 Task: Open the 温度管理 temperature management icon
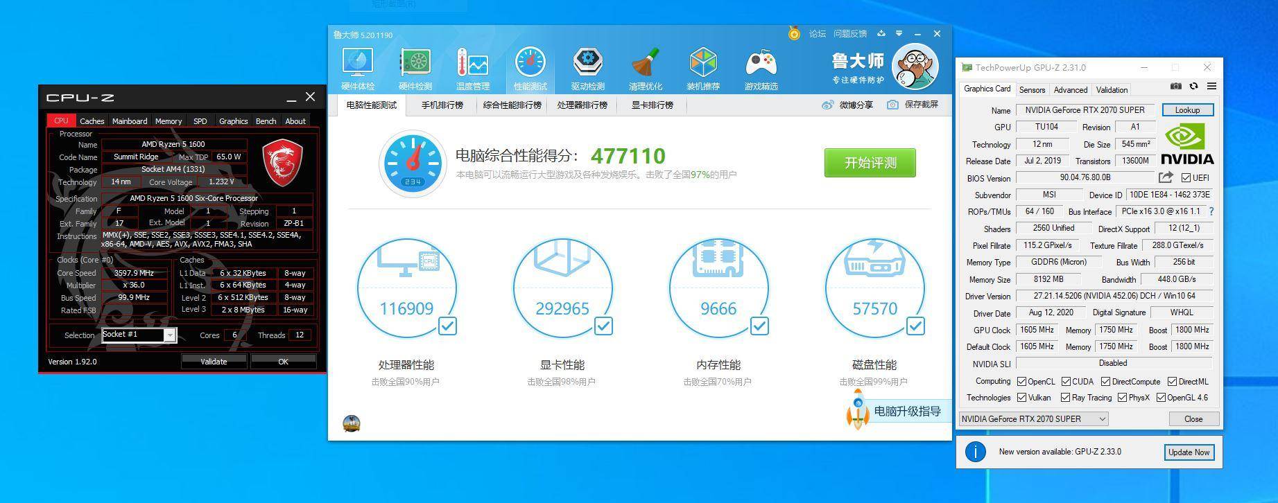[473, 69]
